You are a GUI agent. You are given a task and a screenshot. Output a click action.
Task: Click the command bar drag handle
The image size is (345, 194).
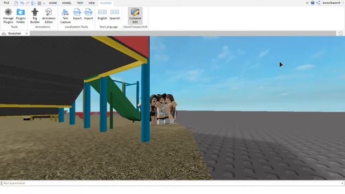[1, 183]
